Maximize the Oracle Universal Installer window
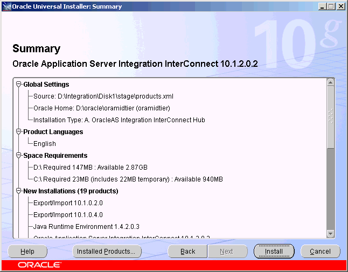Screen dimensions: 348x272 [331, 6]
